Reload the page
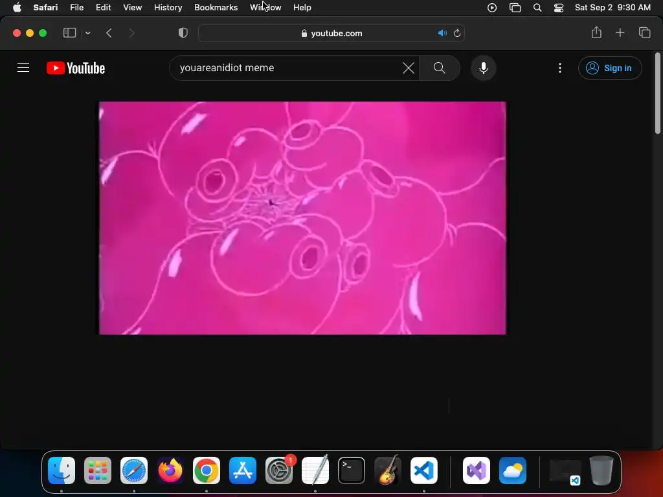Viewport: 663px width, 497px height. point(457,33)
